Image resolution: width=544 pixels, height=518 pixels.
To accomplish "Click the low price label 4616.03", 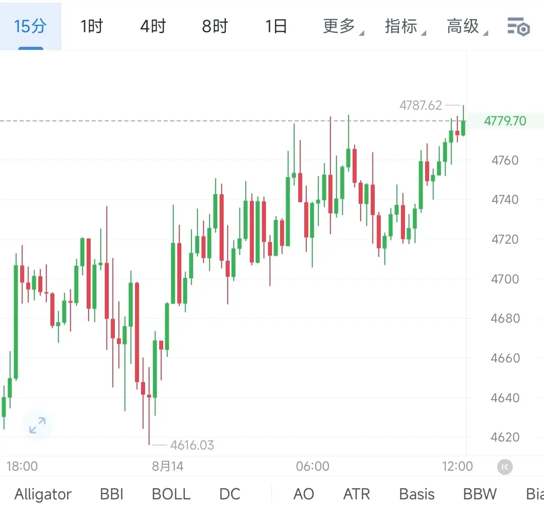I will point(192,445).
